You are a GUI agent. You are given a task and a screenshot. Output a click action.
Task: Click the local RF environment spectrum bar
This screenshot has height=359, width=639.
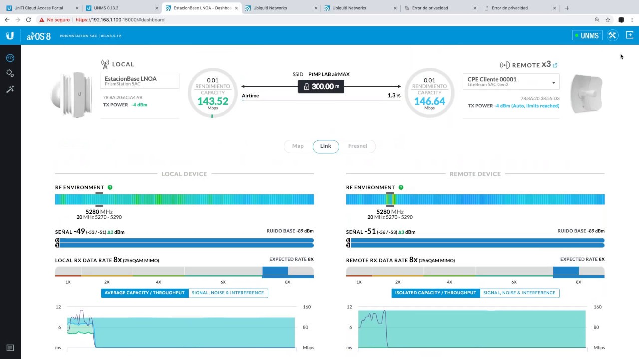(184, 199)
